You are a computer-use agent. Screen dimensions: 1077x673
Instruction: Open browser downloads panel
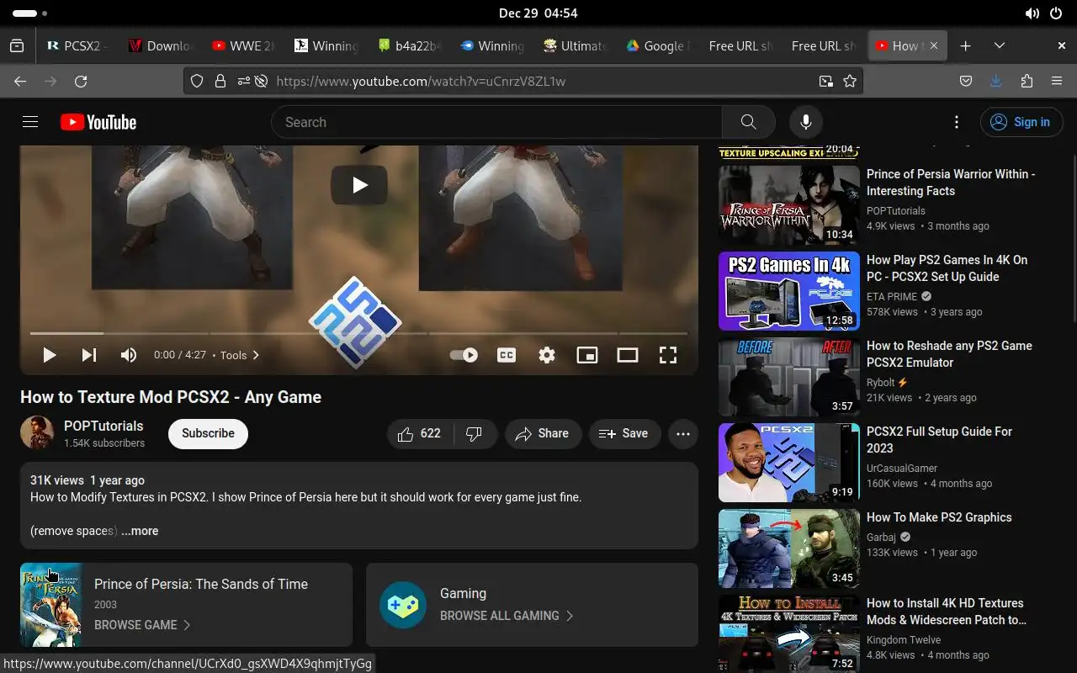point(996,82)
